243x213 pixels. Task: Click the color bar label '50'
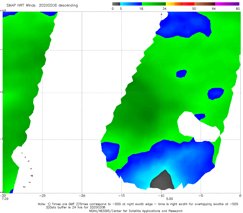pyautogui.click(x=194, y=9)
